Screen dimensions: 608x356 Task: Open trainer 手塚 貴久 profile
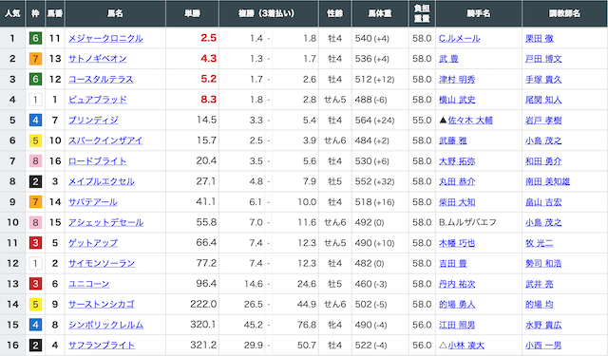[543, 80]
